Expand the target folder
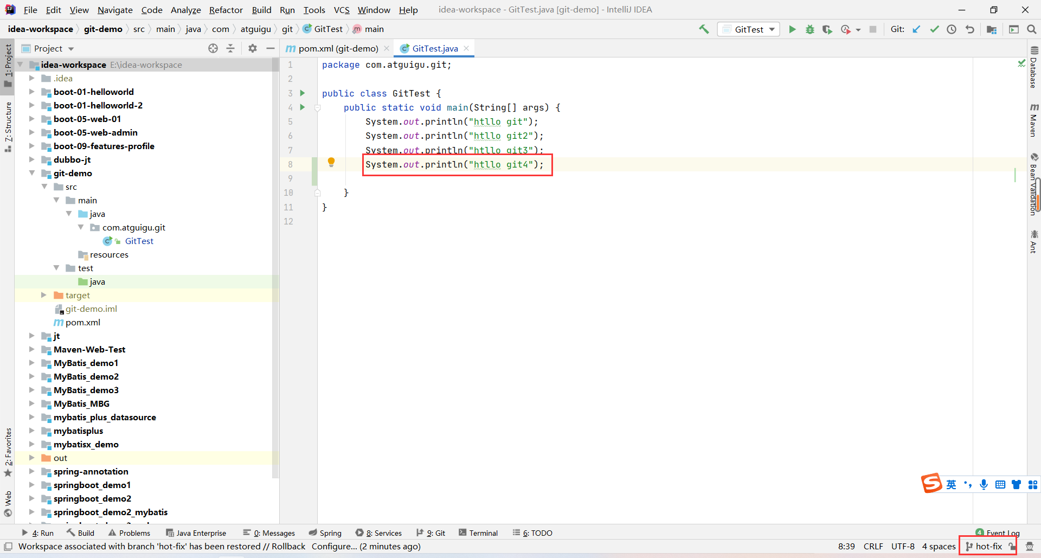 pyautogui.click(x=44, y=295)
